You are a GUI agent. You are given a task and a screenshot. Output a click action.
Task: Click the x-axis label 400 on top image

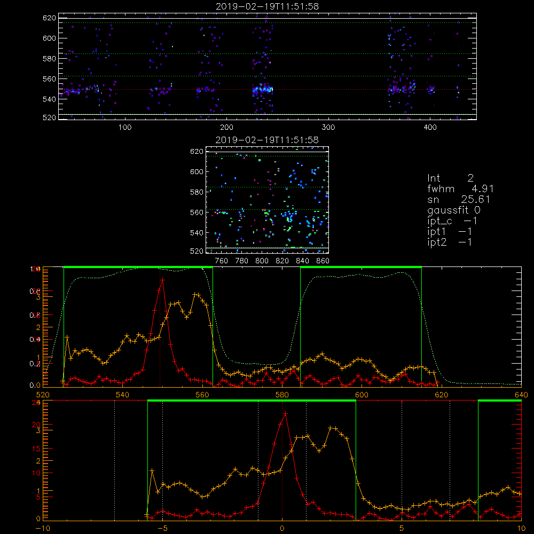click(x=430, y=128)
